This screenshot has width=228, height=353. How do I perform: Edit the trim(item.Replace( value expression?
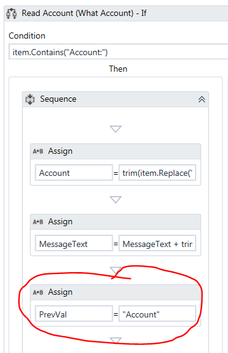[x=157, y=173]
